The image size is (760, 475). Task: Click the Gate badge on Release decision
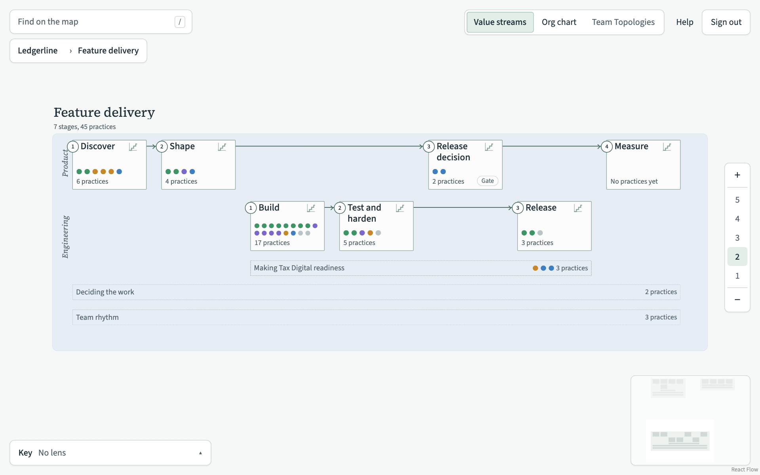click(487, 181)
